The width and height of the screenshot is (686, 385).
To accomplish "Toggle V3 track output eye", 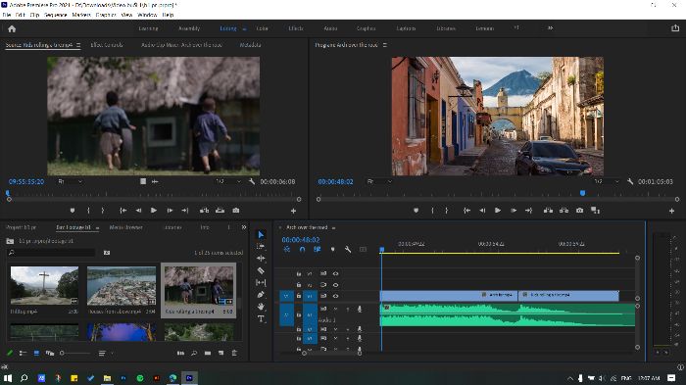I will (x=335, y=273).
